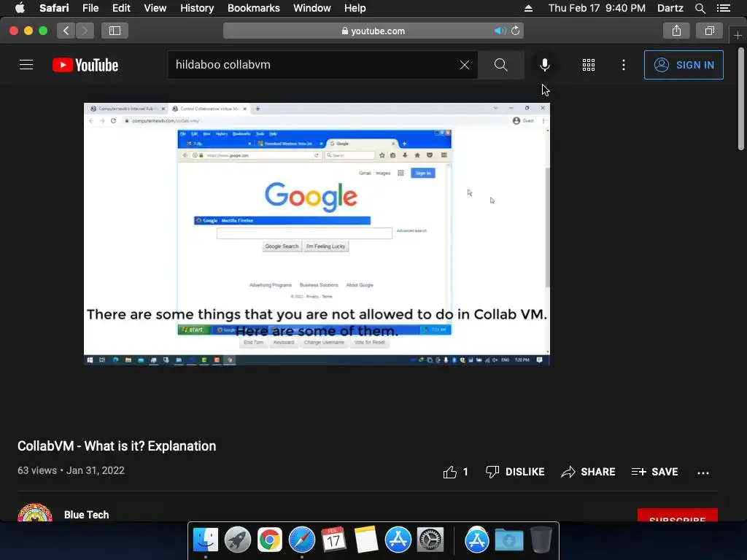The height and width of the screenshot is (560, 747).
Task: Open the Apple menu
Action: (20, 8)
